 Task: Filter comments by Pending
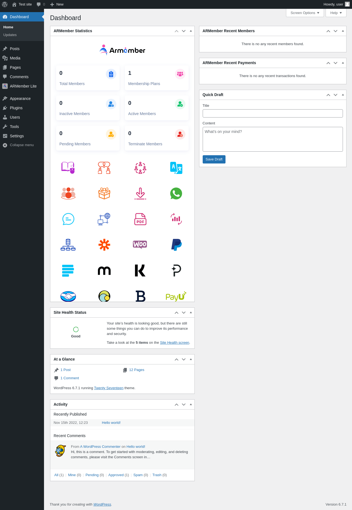(x=92, y=475)
